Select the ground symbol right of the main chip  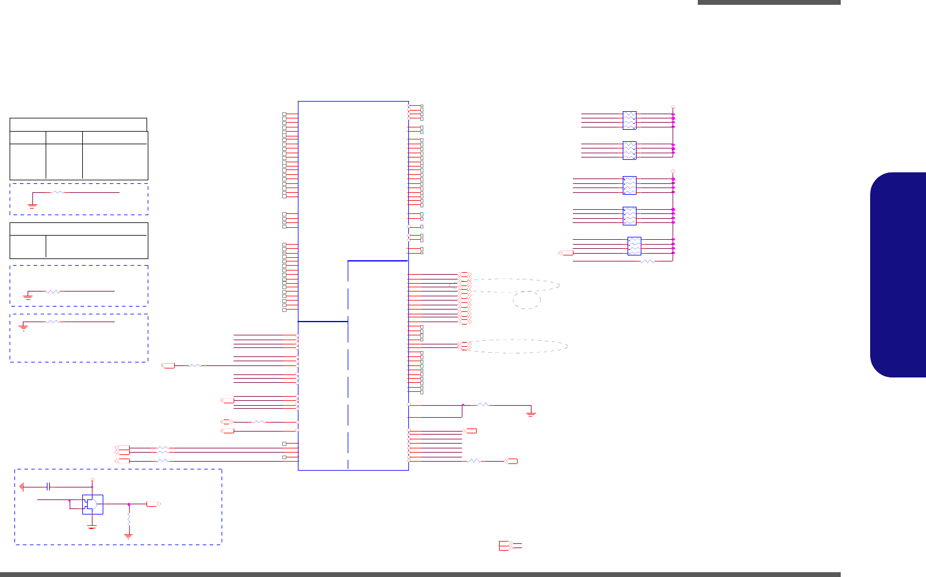530,414
